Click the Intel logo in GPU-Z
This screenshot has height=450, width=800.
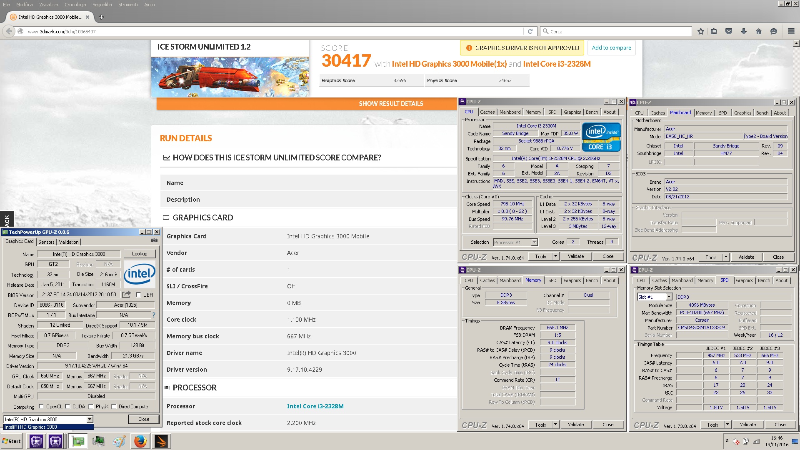point(139,274)
